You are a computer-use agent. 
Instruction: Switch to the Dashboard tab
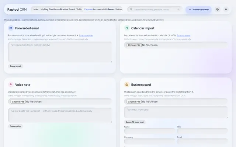tap(55, 9)
